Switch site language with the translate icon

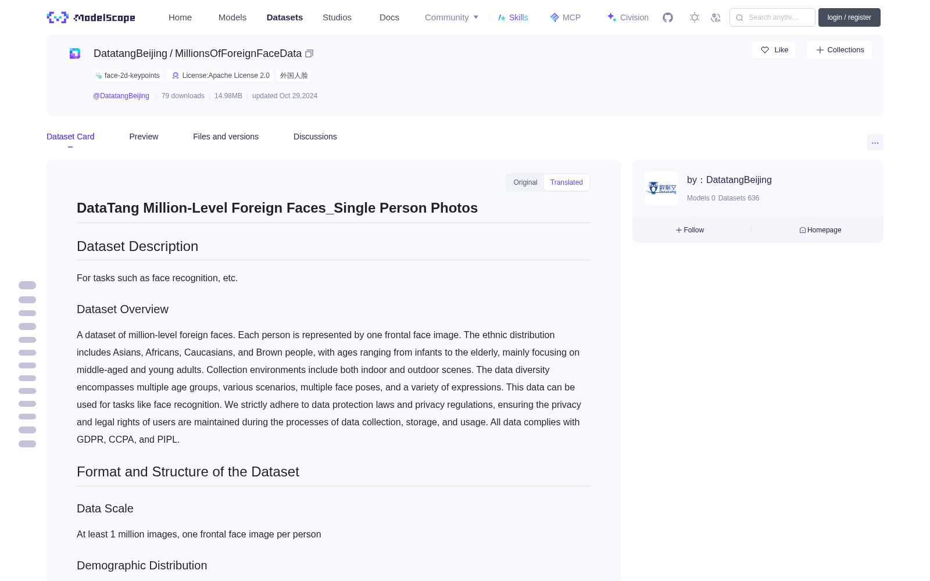tap(716, 17)
